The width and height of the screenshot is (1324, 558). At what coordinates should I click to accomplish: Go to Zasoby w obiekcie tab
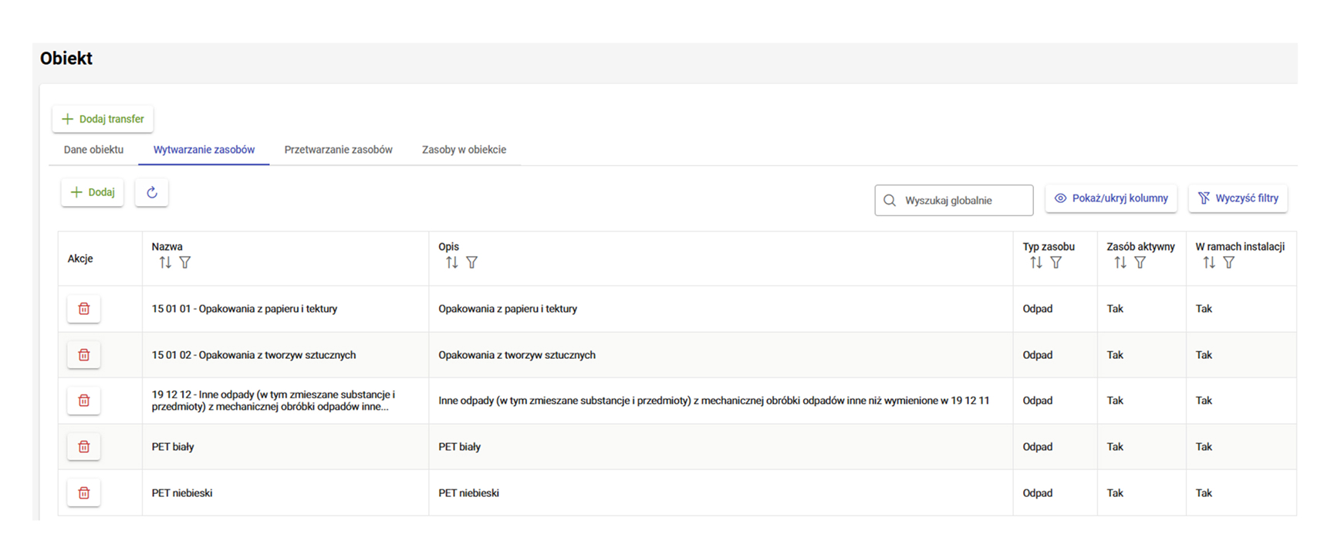pos(464,150)
